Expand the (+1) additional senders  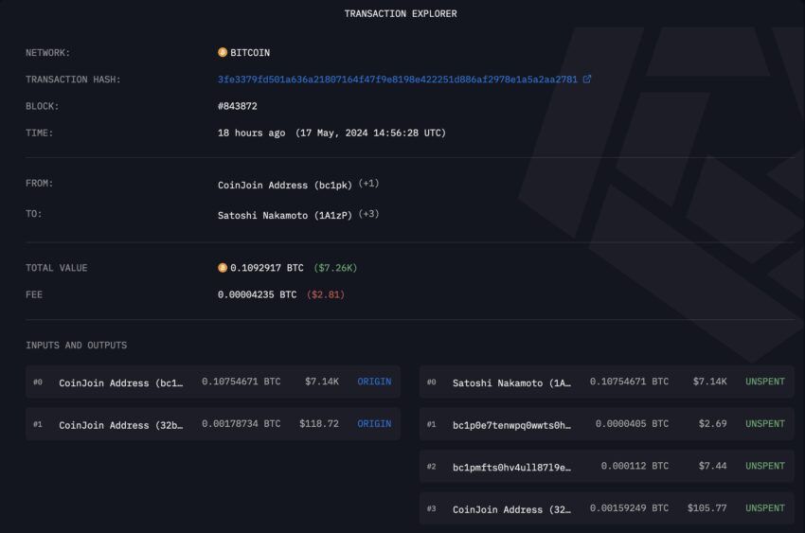[368, 184]
